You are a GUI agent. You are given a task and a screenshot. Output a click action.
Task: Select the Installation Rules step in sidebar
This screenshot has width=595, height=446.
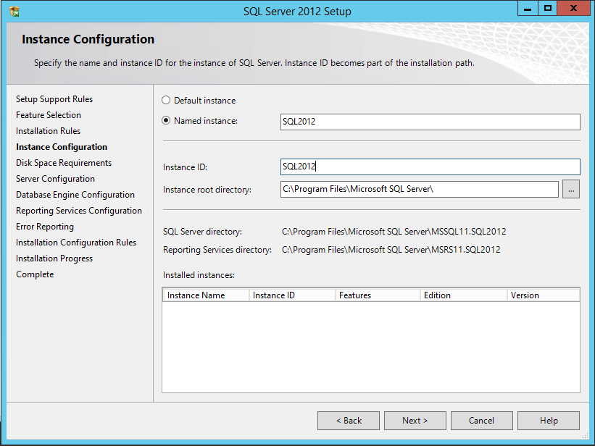coord(48,131)
